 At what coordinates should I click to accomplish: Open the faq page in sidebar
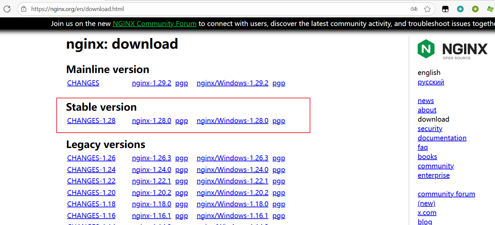point(423,147)
